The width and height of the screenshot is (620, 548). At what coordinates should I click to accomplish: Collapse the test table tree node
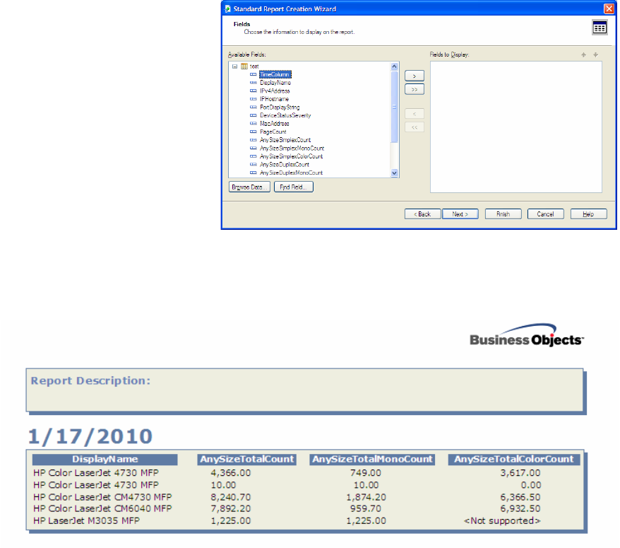point(235,66)
